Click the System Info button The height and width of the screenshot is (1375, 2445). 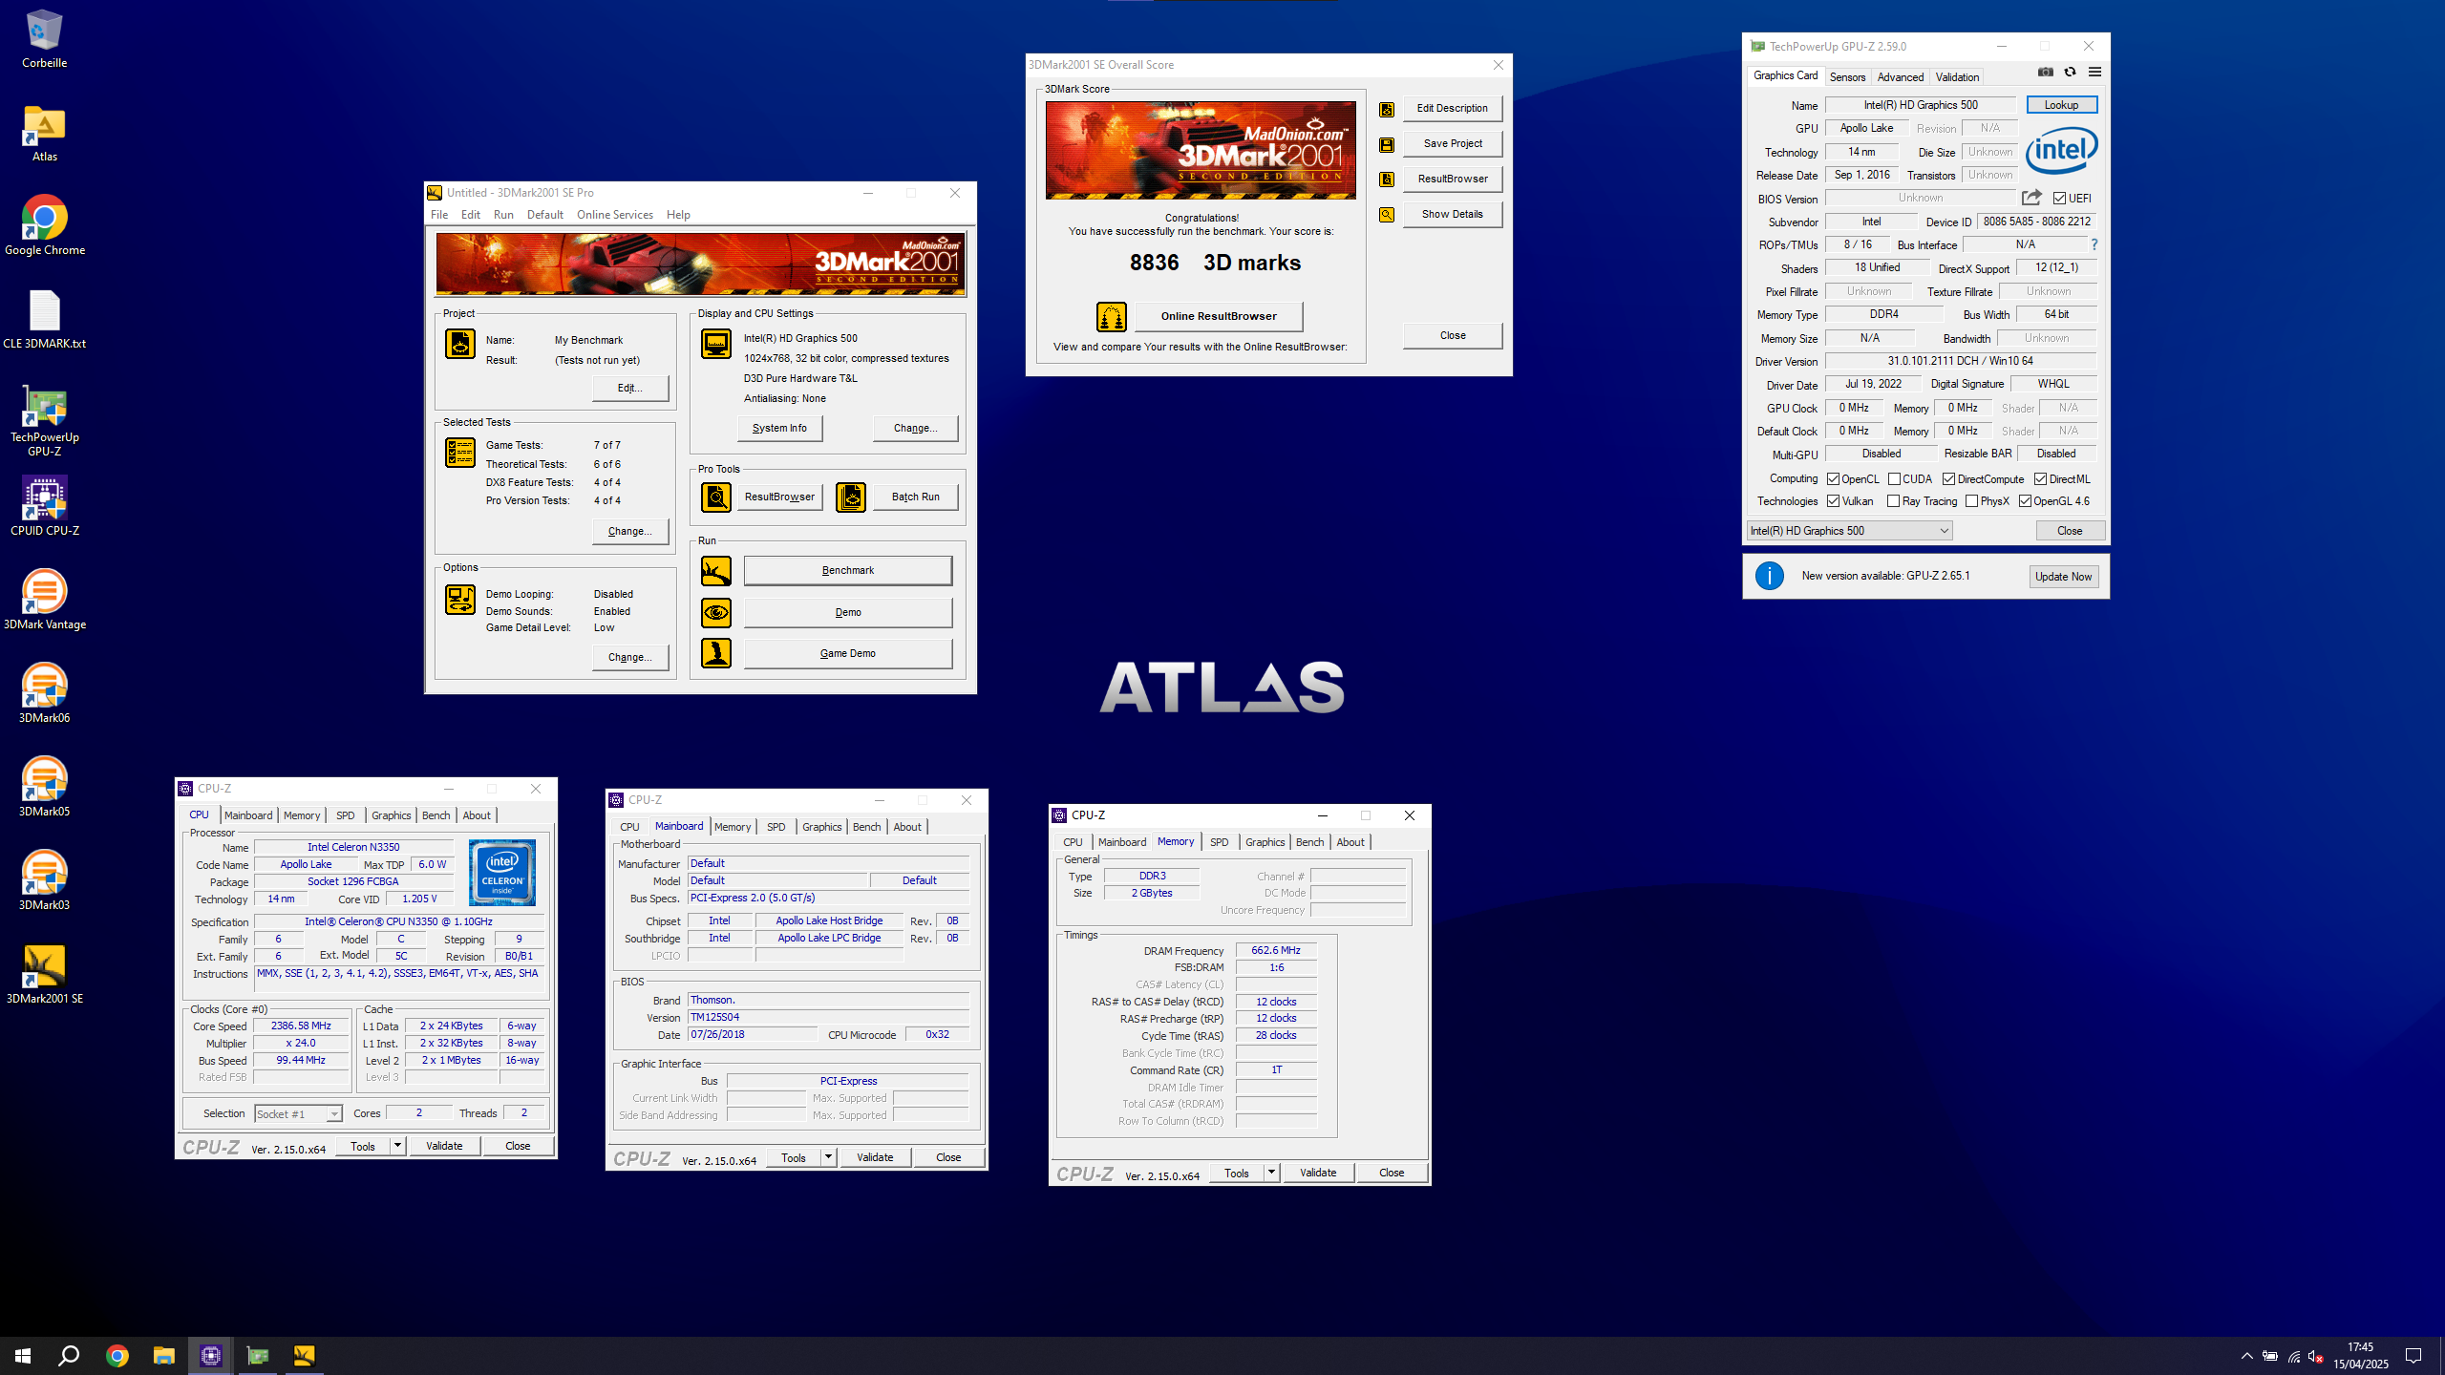779,428
